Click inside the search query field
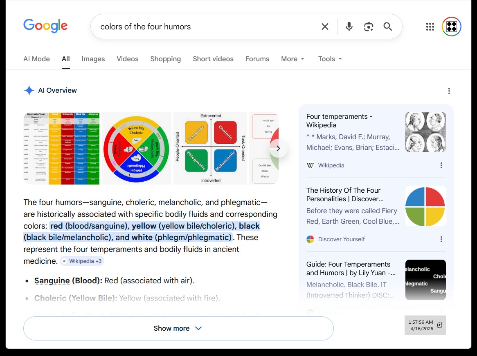The width and height of the screenshot is (477, 356). click(205, 27)
